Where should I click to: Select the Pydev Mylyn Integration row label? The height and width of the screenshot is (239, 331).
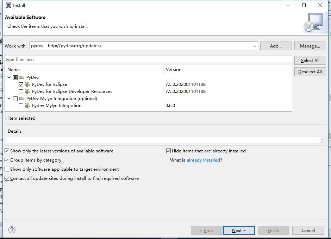[x=57, y=106]
